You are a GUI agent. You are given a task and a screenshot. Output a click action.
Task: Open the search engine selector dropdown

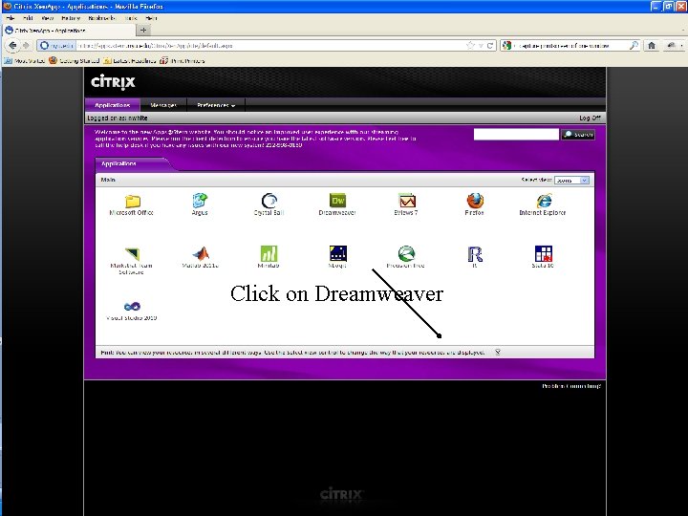[507, 45]
